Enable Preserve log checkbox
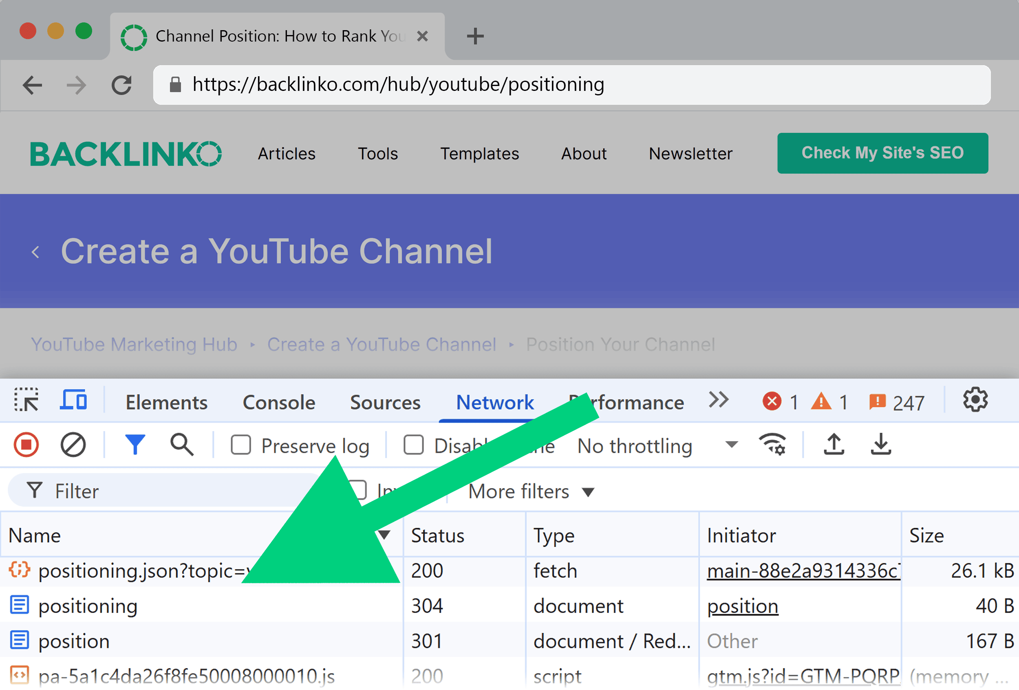 tap(241, 445)
